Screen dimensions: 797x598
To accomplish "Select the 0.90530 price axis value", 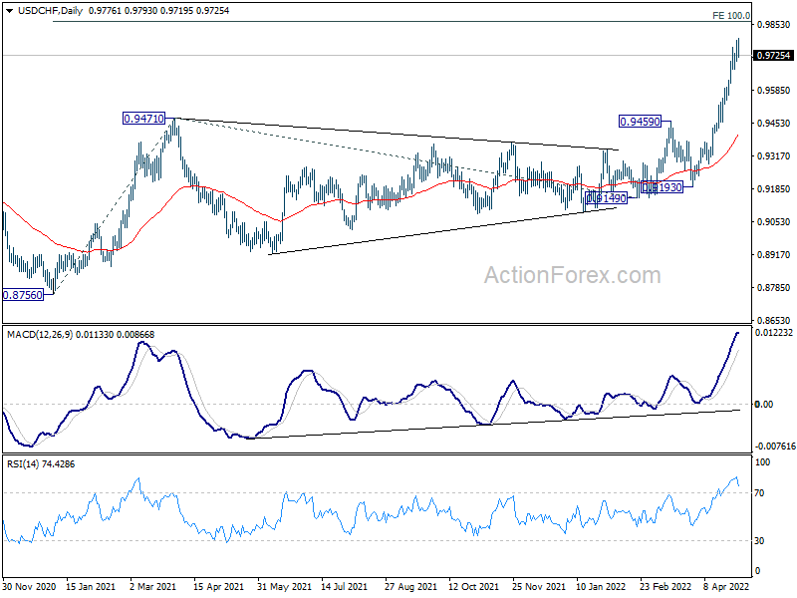I will click(x=774, y=221).
